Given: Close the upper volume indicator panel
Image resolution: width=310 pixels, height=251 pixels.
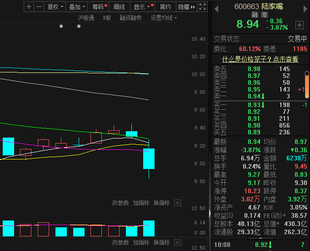Looking at the screenshot, I should [x=177, y=203].
